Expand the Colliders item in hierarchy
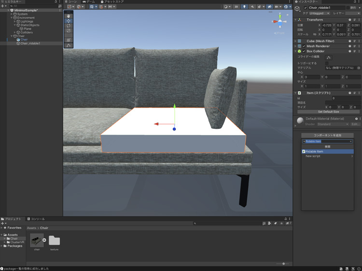Viewport: 362px width, 271px height. click(15, 32)
